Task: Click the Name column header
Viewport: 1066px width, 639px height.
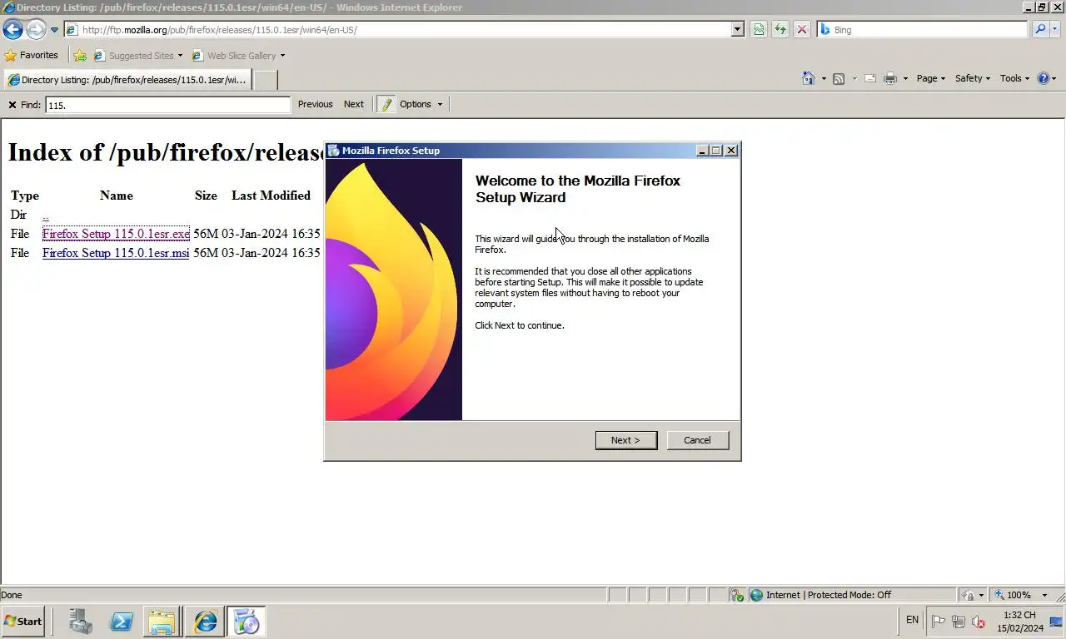Action: [x=117, y=196]
